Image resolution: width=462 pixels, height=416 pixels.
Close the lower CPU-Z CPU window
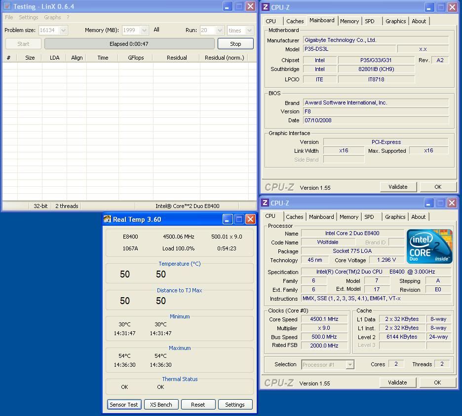452,203
